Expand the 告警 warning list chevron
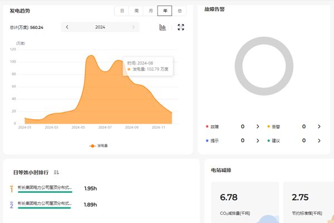This screenshot has height=223, width=334. pos(319,127)
